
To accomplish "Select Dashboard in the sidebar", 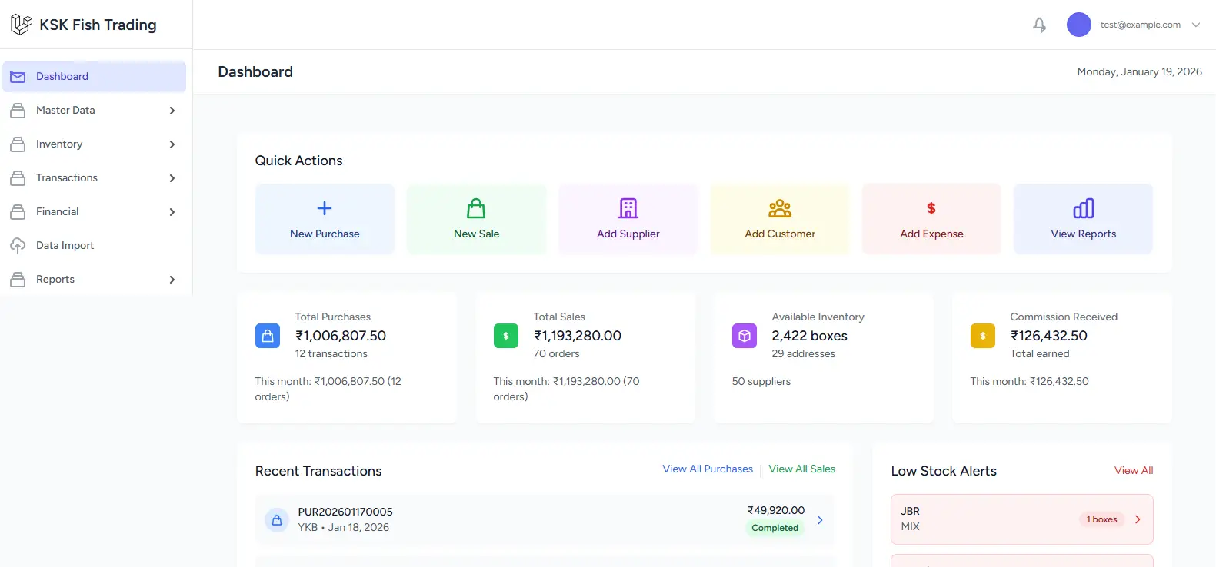I will pyautogui.click(x=62, y=77).
